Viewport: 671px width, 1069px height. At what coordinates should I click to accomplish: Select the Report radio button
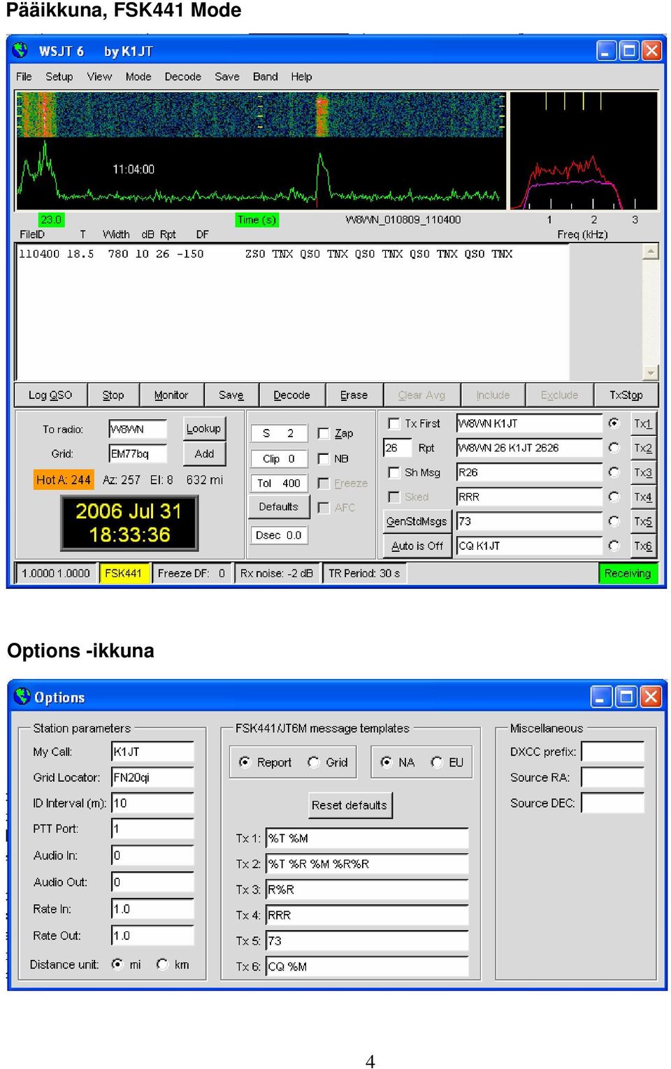[x=245, y=762]
